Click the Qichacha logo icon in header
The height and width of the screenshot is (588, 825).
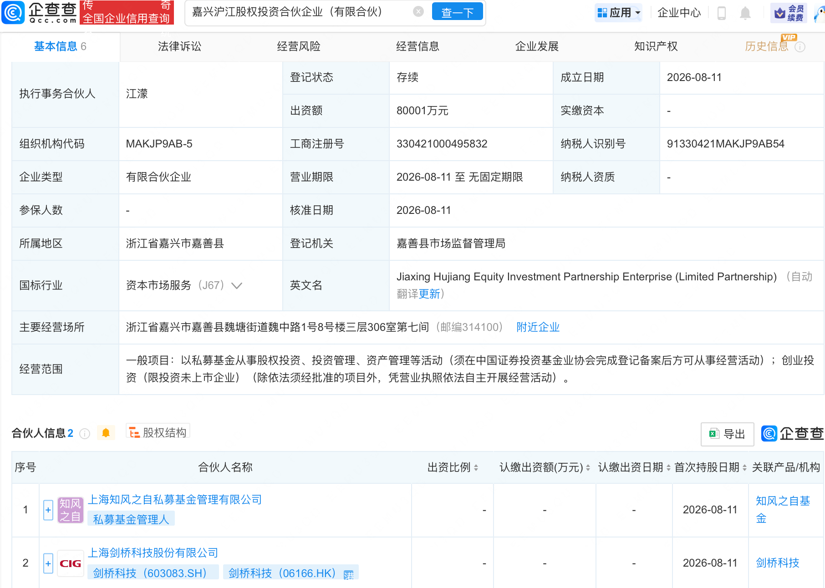(13, 12)
